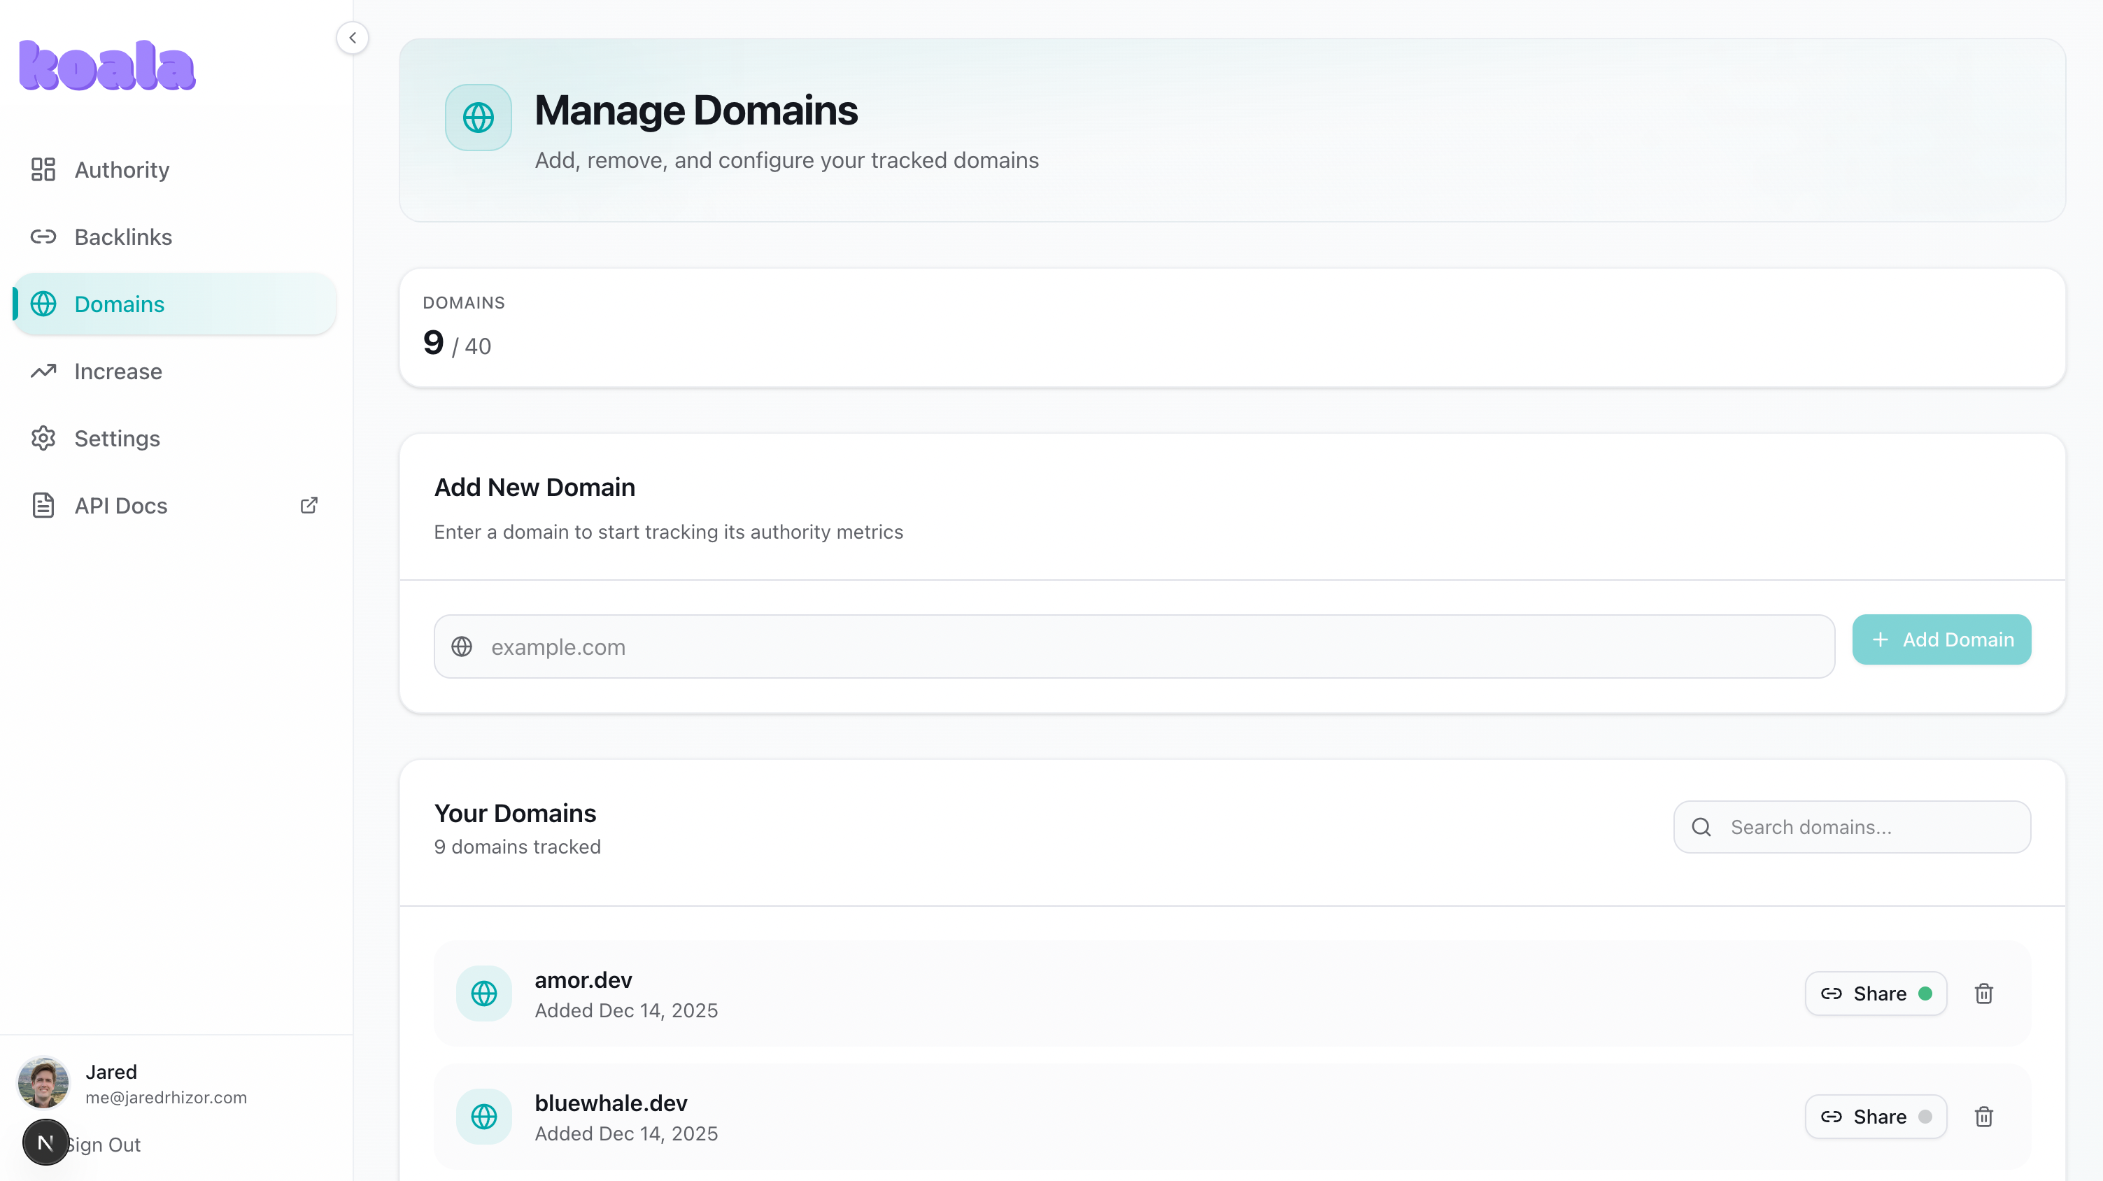Delete bluewhale.dev using the trash icon
This screenshot has width=2103, height=1181.
(x=1984, y=1117)
